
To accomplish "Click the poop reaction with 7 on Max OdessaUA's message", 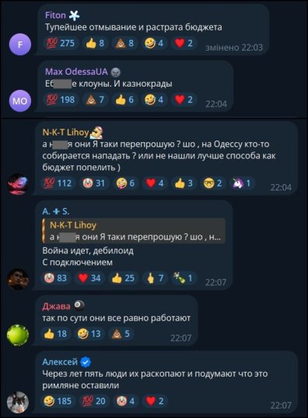I will click(95, 100).
